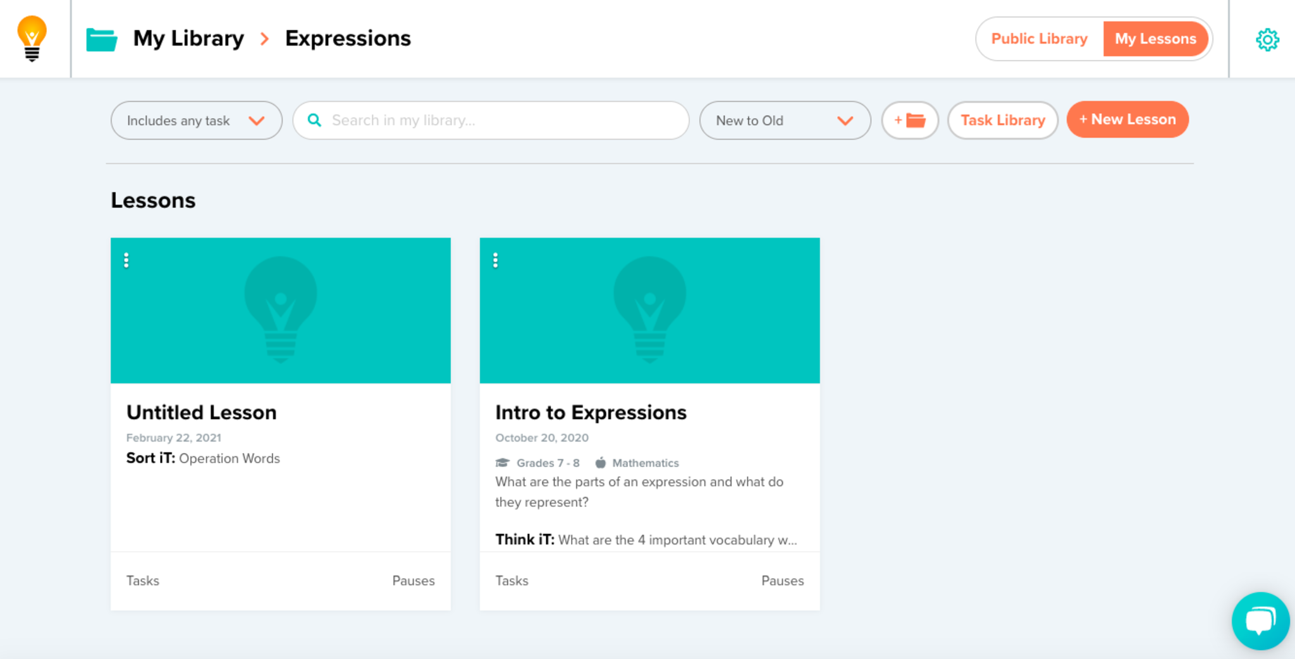Go back to My Library breadcrumb
Viewport: 1295px width, 659px height.
[x=188, y=39]
